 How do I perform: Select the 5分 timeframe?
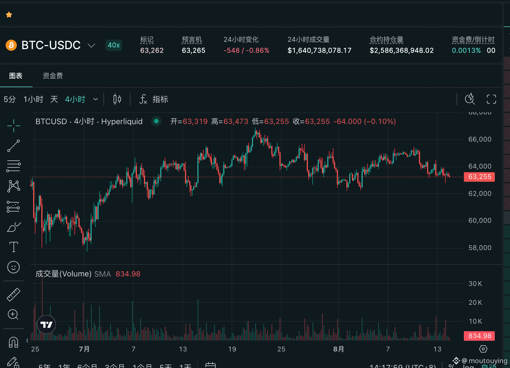[10, 99]
